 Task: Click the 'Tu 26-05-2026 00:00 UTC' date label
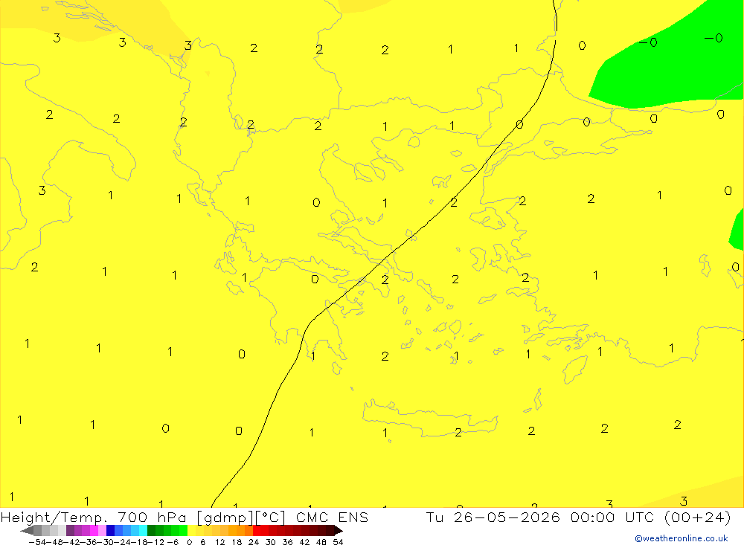(540, 517)
